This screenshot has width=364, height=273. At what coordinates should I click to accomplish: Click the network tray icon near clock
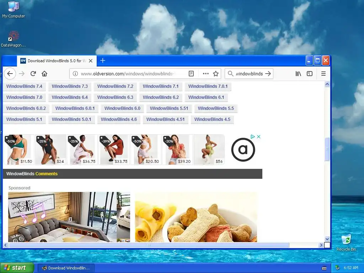337,268
